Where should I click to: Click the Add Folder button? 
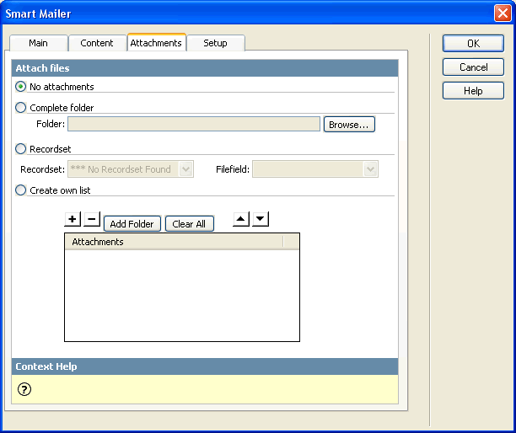click(132, 224)
